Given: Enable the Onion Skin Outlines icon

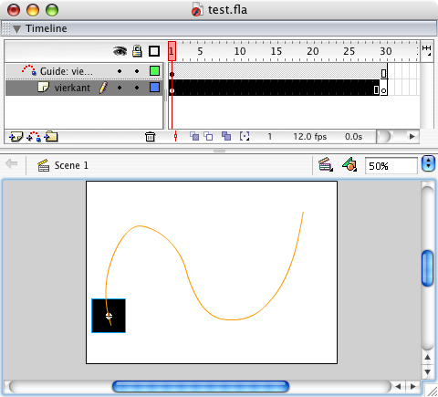Looking at the screenshot, I should tap(208, 136).
